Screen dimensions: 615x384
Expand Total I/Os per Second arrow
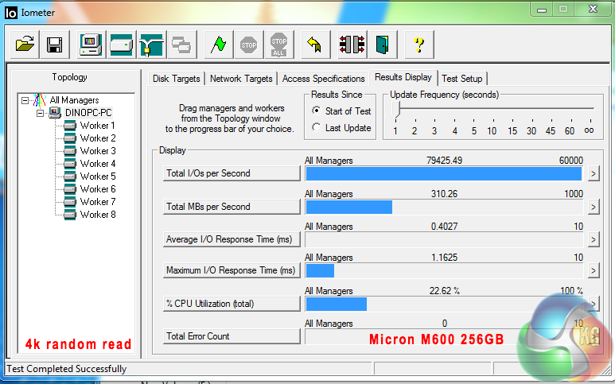point(594,173)
